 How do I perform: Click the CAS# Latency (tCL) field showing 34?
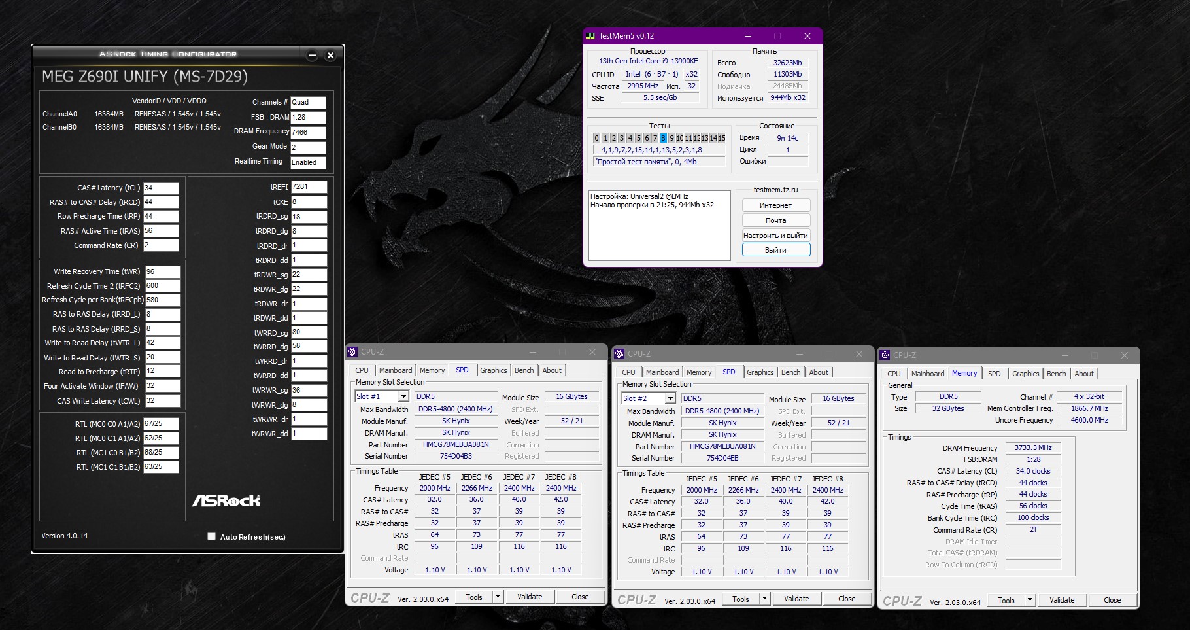[x=161, y=188]
